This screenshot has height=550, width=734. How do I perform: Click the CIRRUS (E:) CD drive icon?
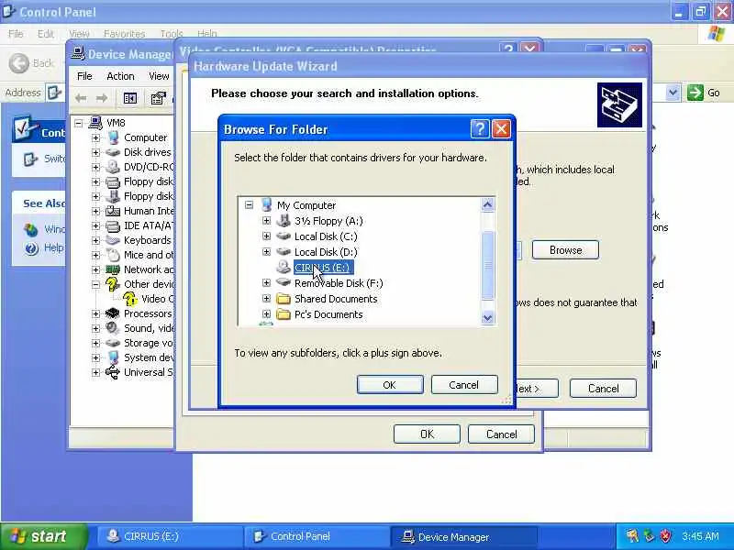coord(284,267)
